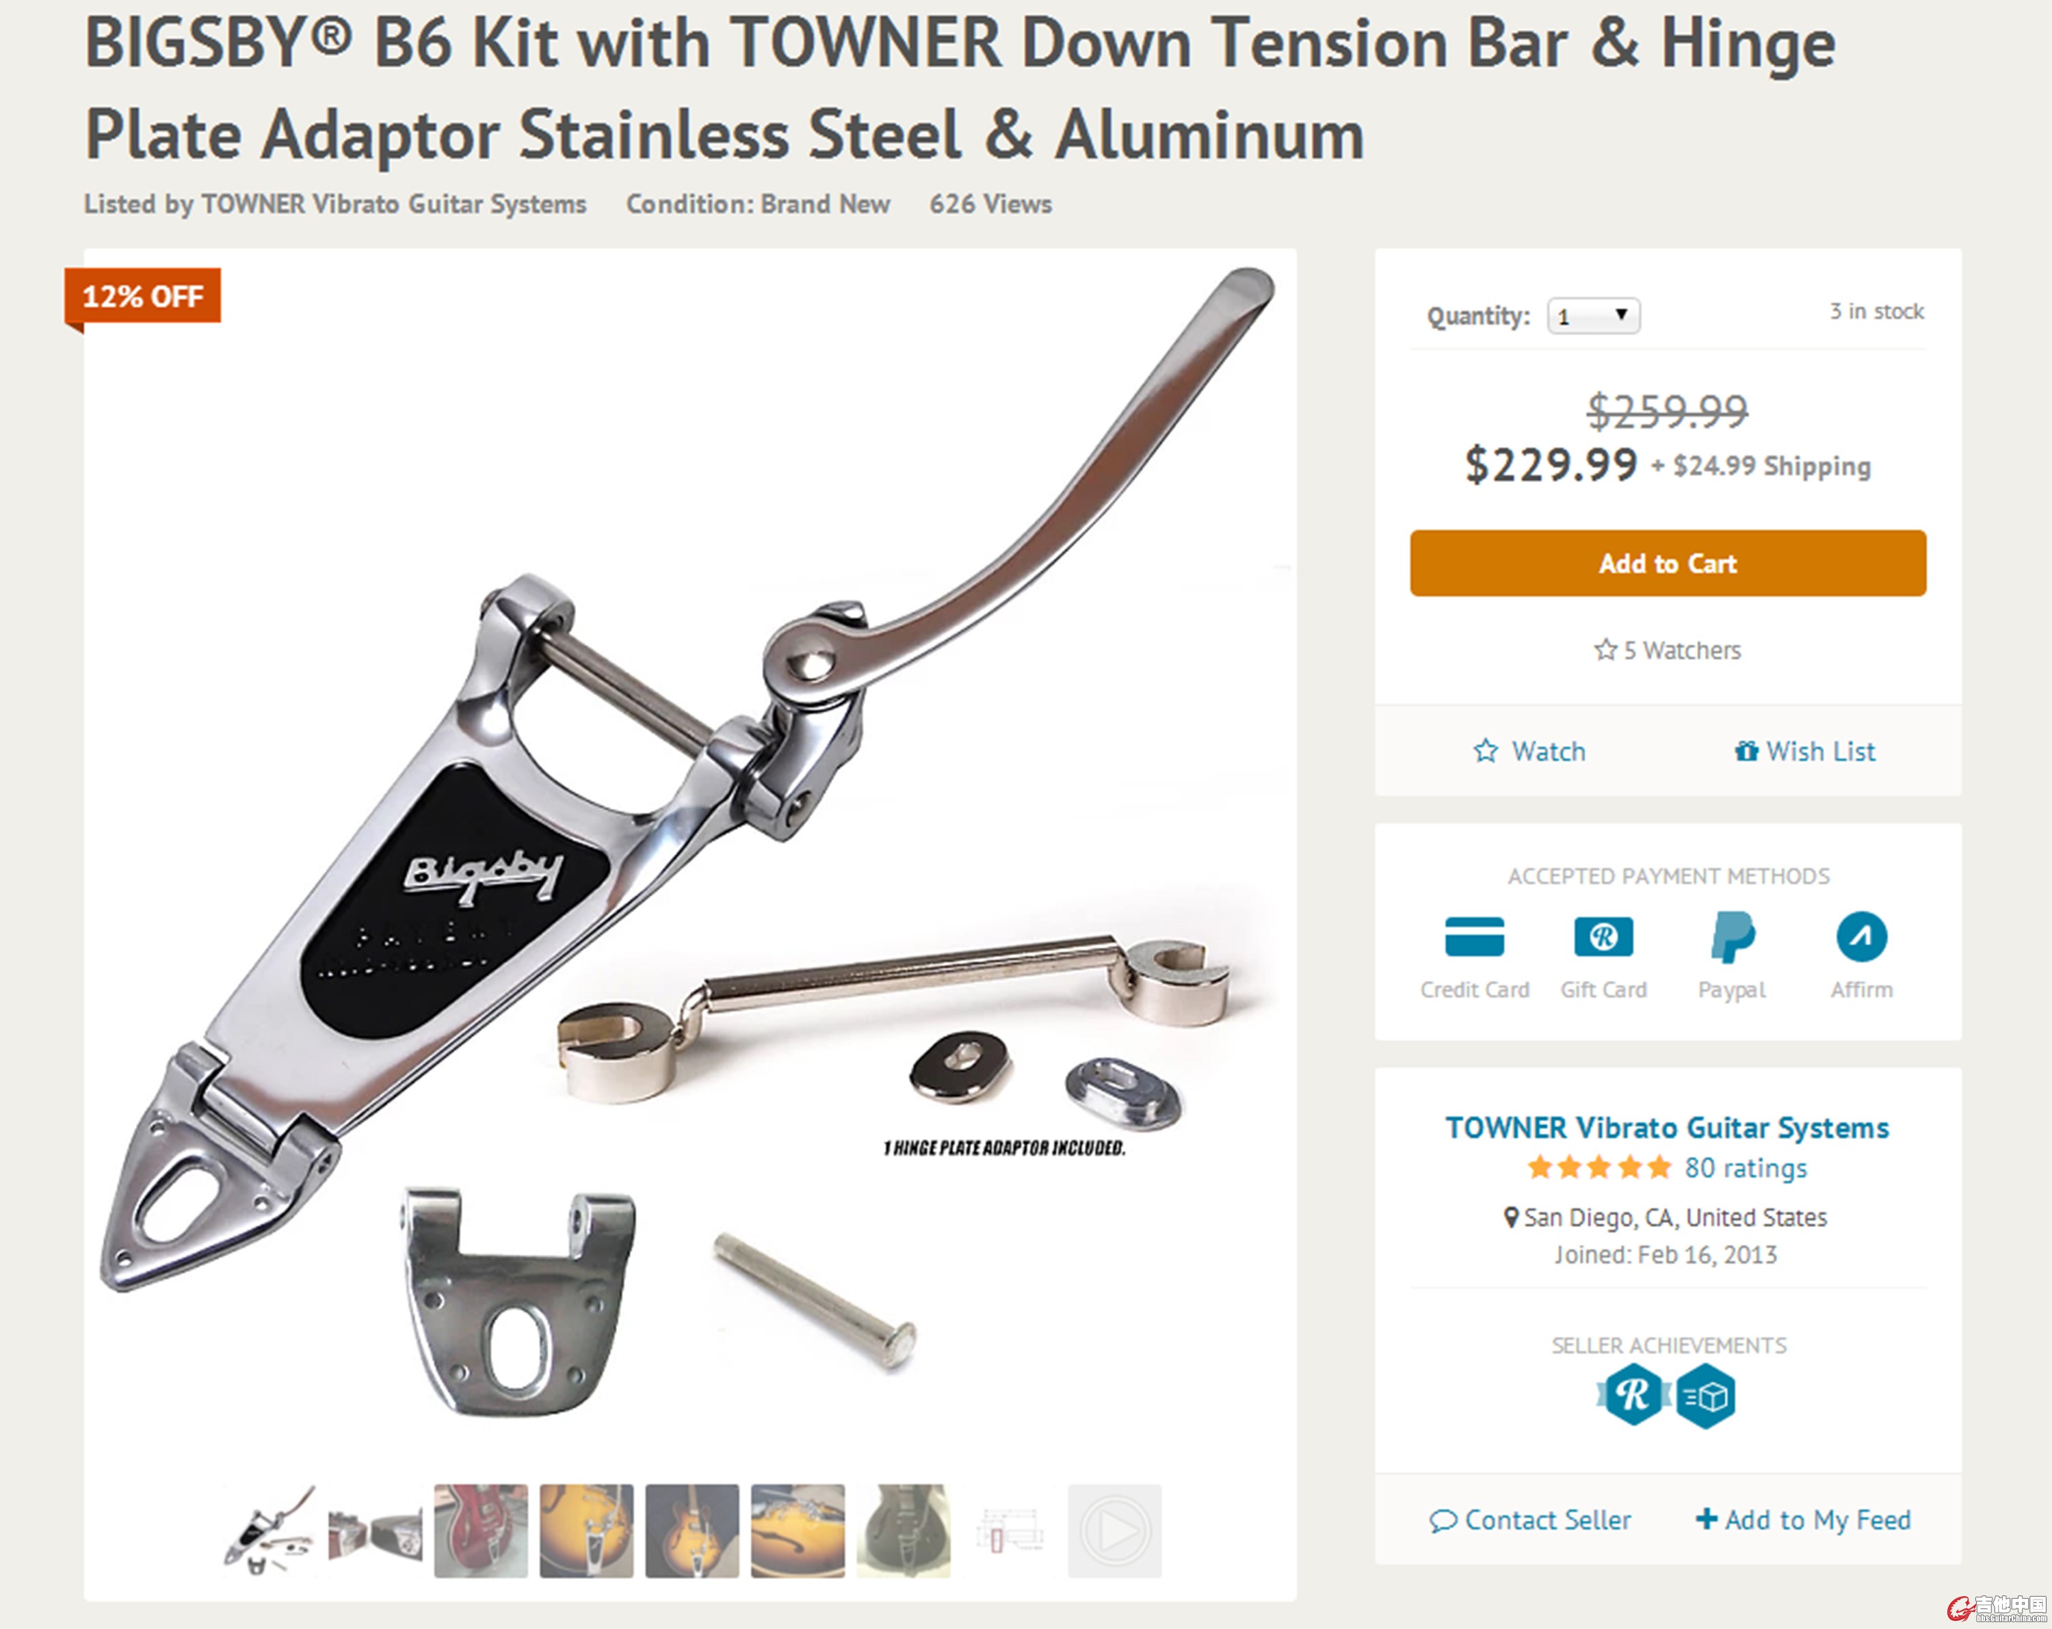This screenshot has width=2052, height=1629.
Task: View the seller's 80 ratings
Action: tap(1746, 1167)
